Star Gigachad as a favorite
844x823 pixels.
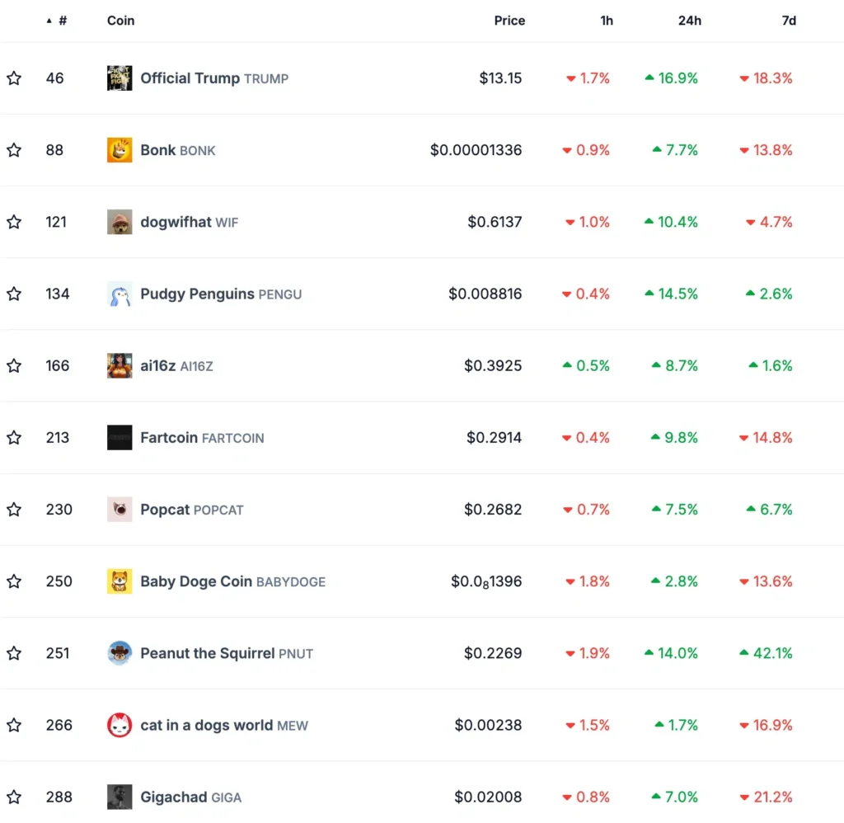point(14,797)
